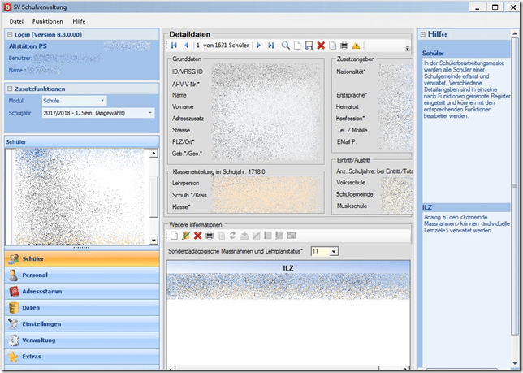Edit entry in Weitere Informationen toolbar
The image size is (523, 373).
pyautogui.click(x=185, y=236)
